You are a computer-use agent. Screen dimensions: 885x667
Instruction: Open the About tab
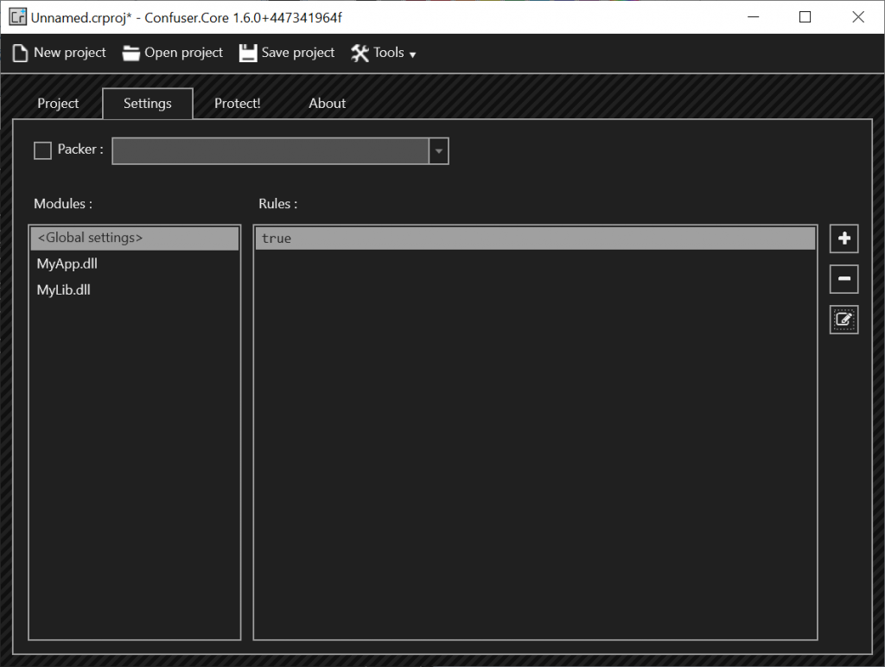[x=328, y=104]
